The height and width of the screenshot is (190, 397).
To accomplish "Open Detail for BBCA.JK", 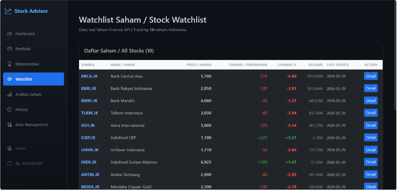I will pyautogui.click(x=371, y=76).
